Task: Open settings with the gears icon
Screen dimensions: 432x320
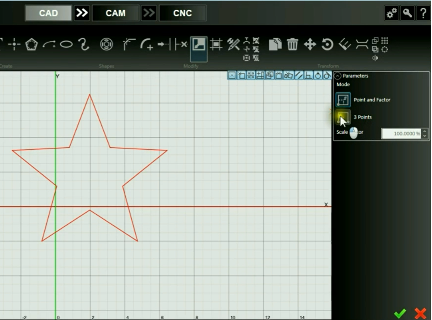Action: 392,13
